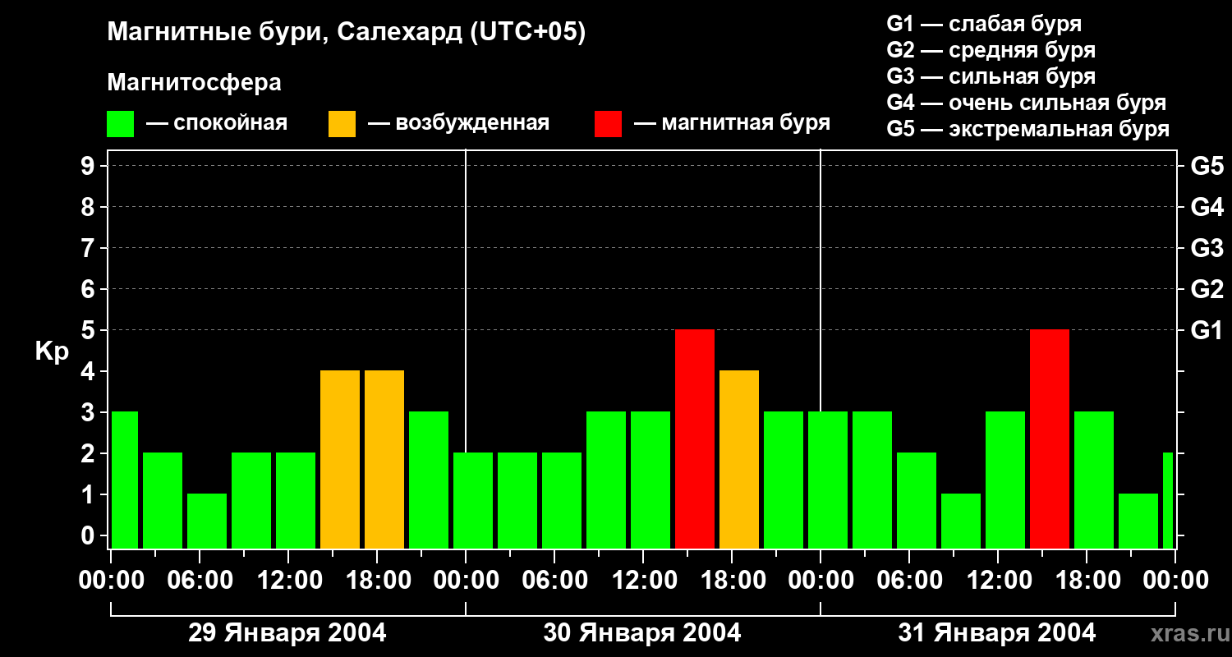The width and height of the screenshot is (1232, 657).
Task: Click the '18:00' time label under 30 January
Action: click(732, 581)
